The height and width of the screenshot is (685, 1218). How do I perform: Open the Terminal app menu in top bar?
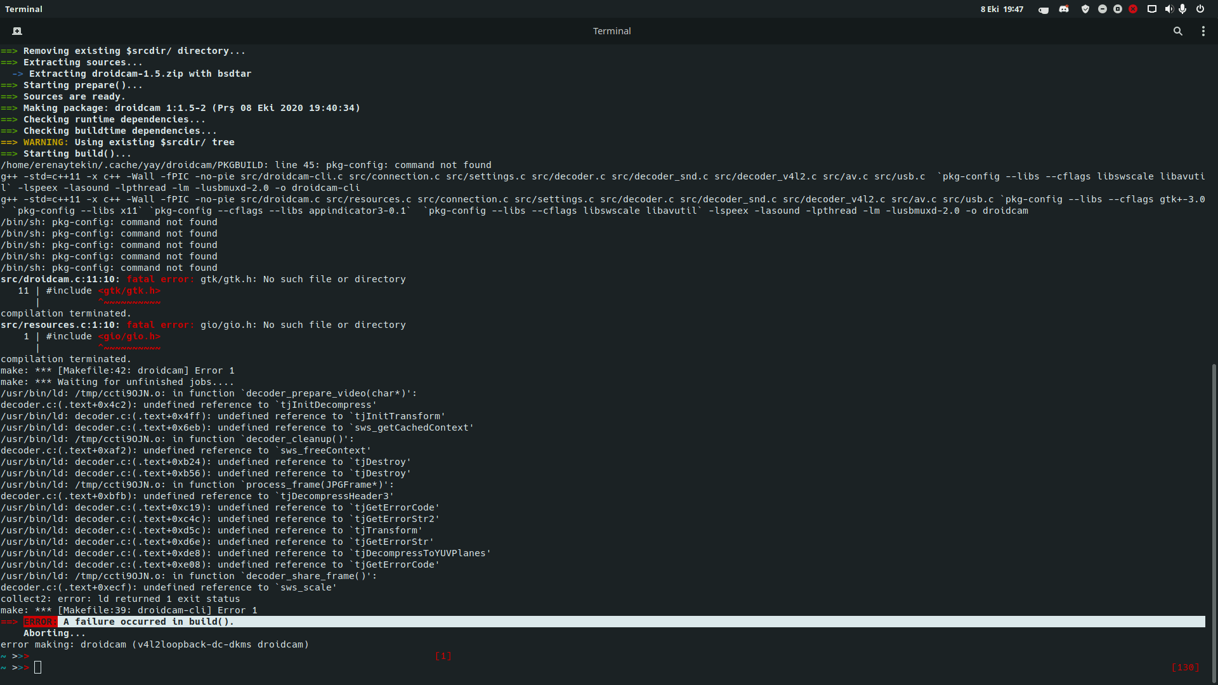tap(23, 10)
